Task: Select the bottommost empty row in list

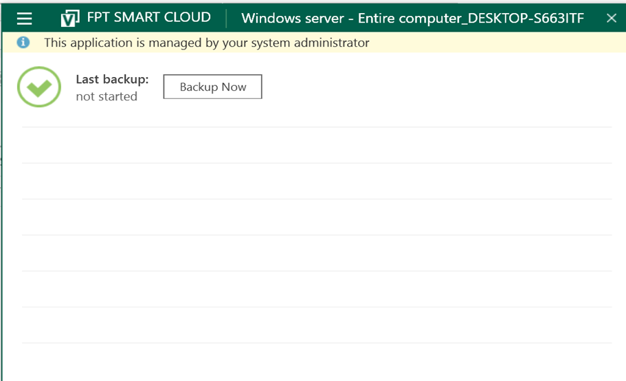Action: click(x=316, y=361)
